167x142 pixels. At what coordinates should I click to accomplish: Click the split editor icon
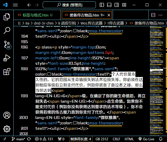(x=153, y=15)
